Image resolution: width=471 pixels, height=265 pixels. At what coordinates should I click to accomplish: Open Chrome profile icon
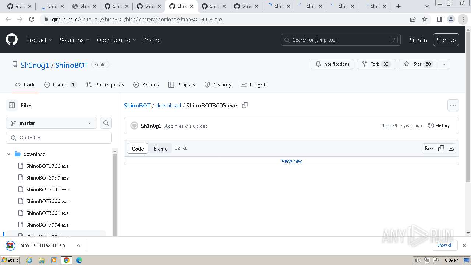(451, 20)
